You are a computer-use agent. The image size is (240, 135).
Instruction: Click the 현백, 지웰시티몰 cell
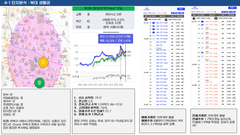pyautogui.click(x=113, y=27)
